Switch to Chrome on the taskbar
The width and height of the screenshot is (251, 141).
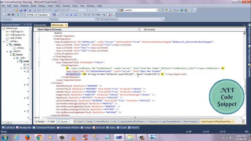point(39,137)
